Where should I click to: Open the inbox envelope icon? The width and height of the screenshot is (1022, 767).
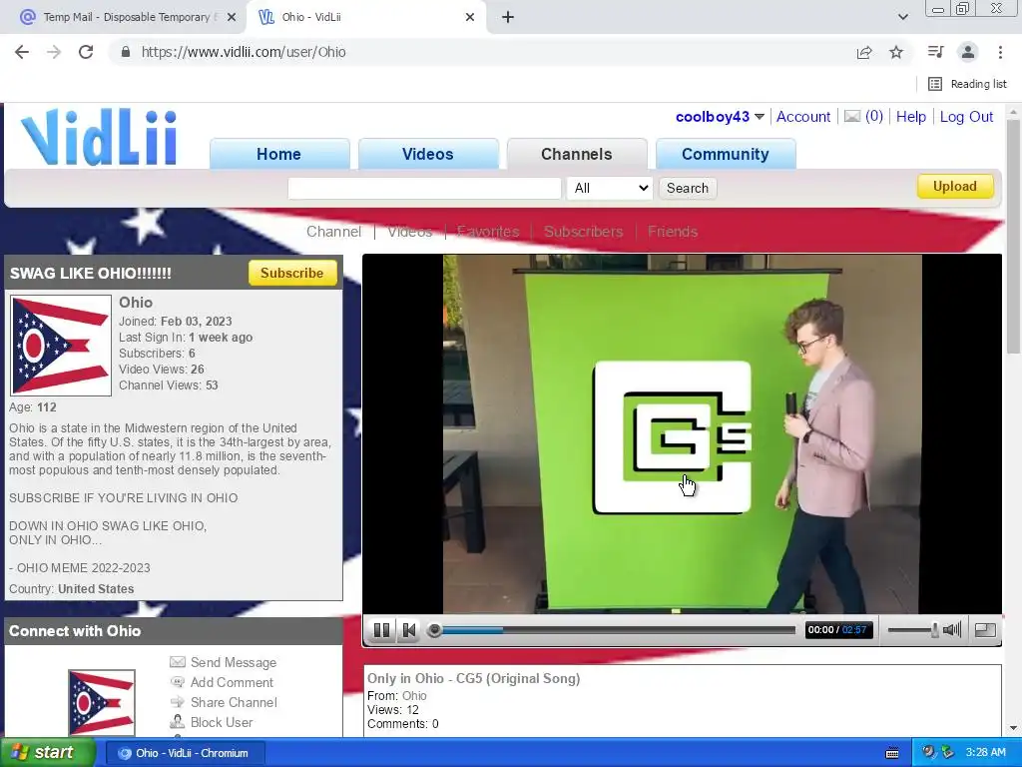[852, 116]
